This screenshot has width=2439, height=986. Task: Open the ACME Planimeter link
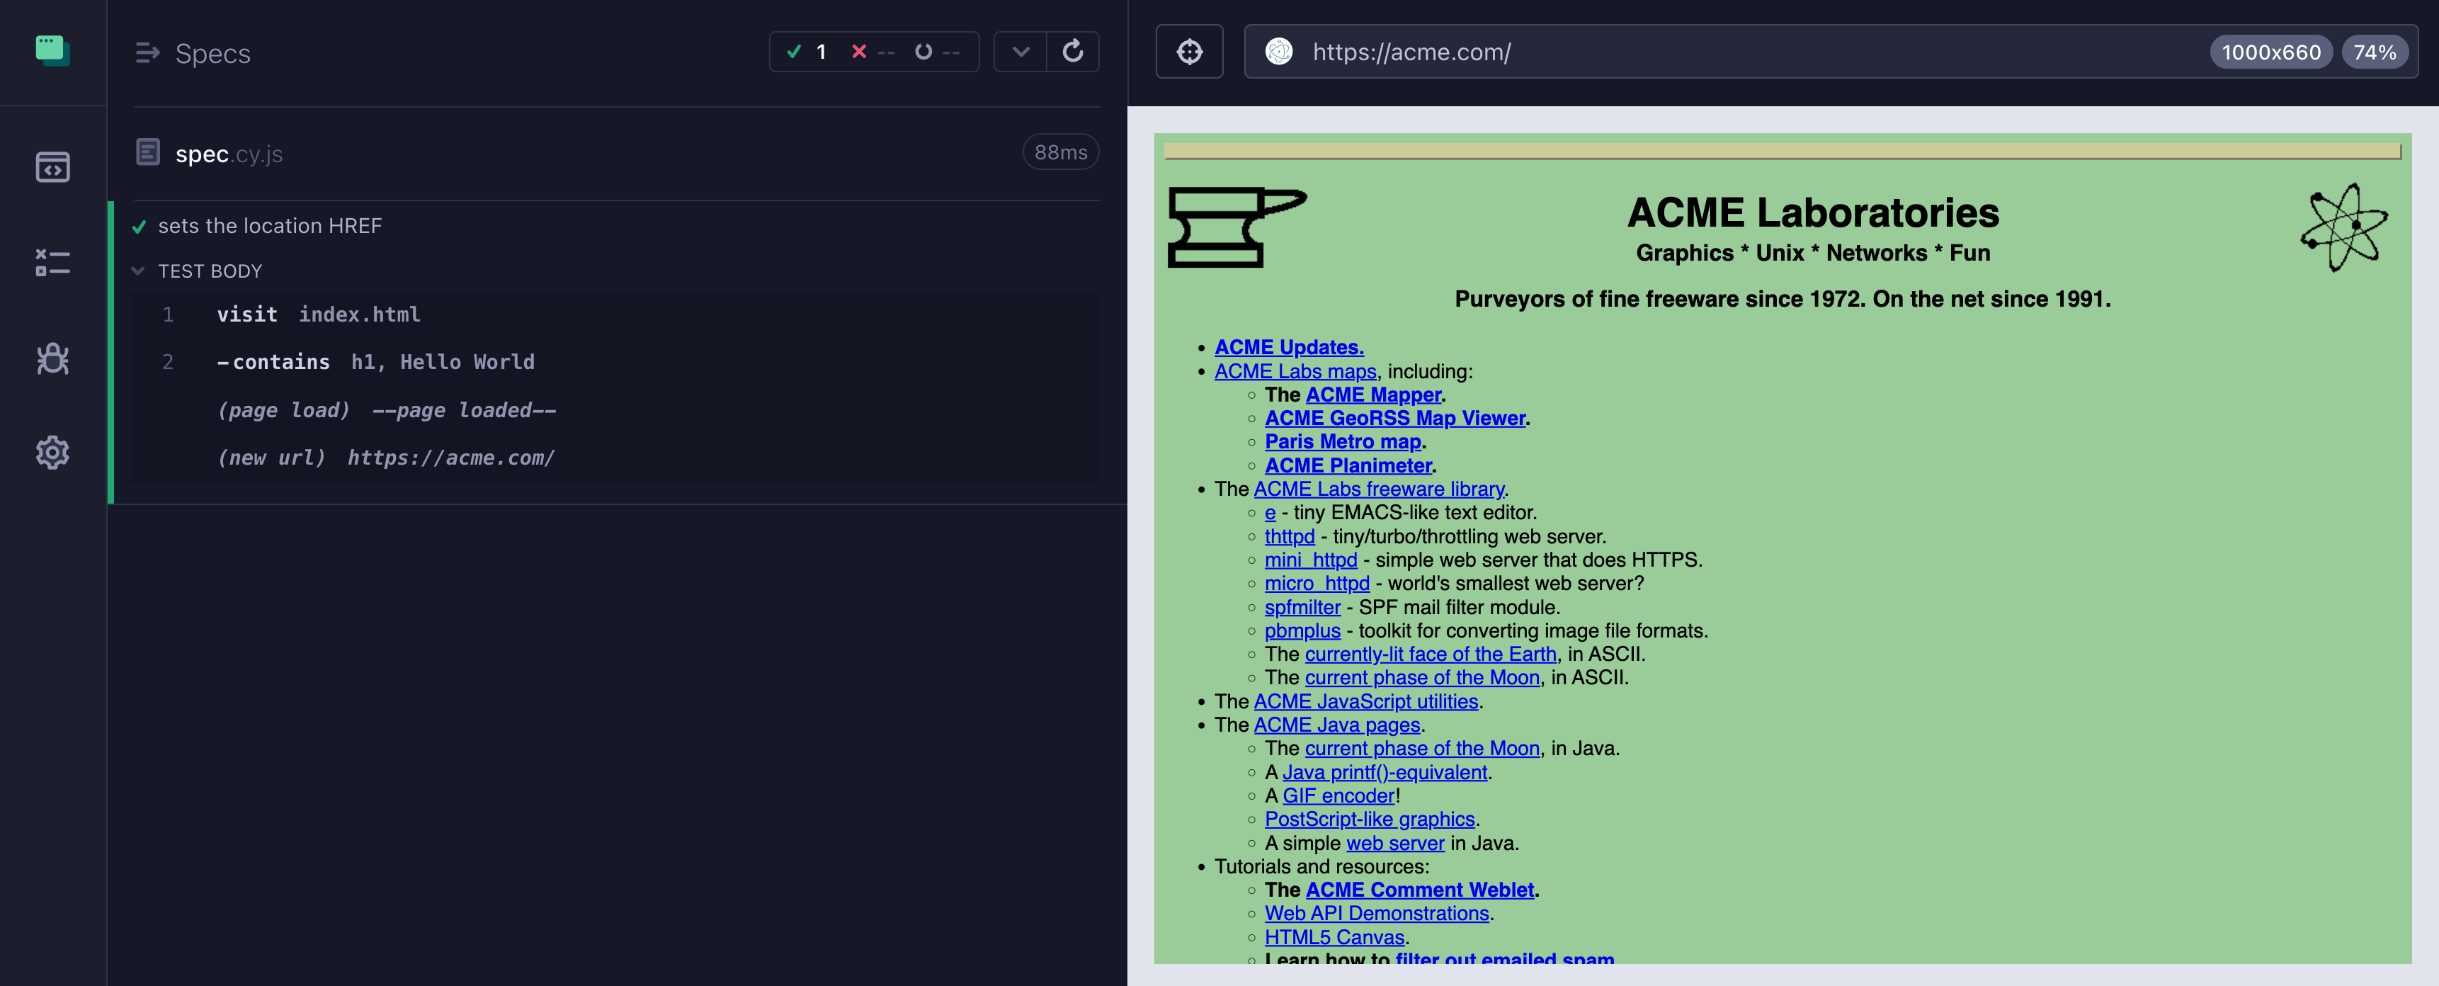click(1348, 465)
